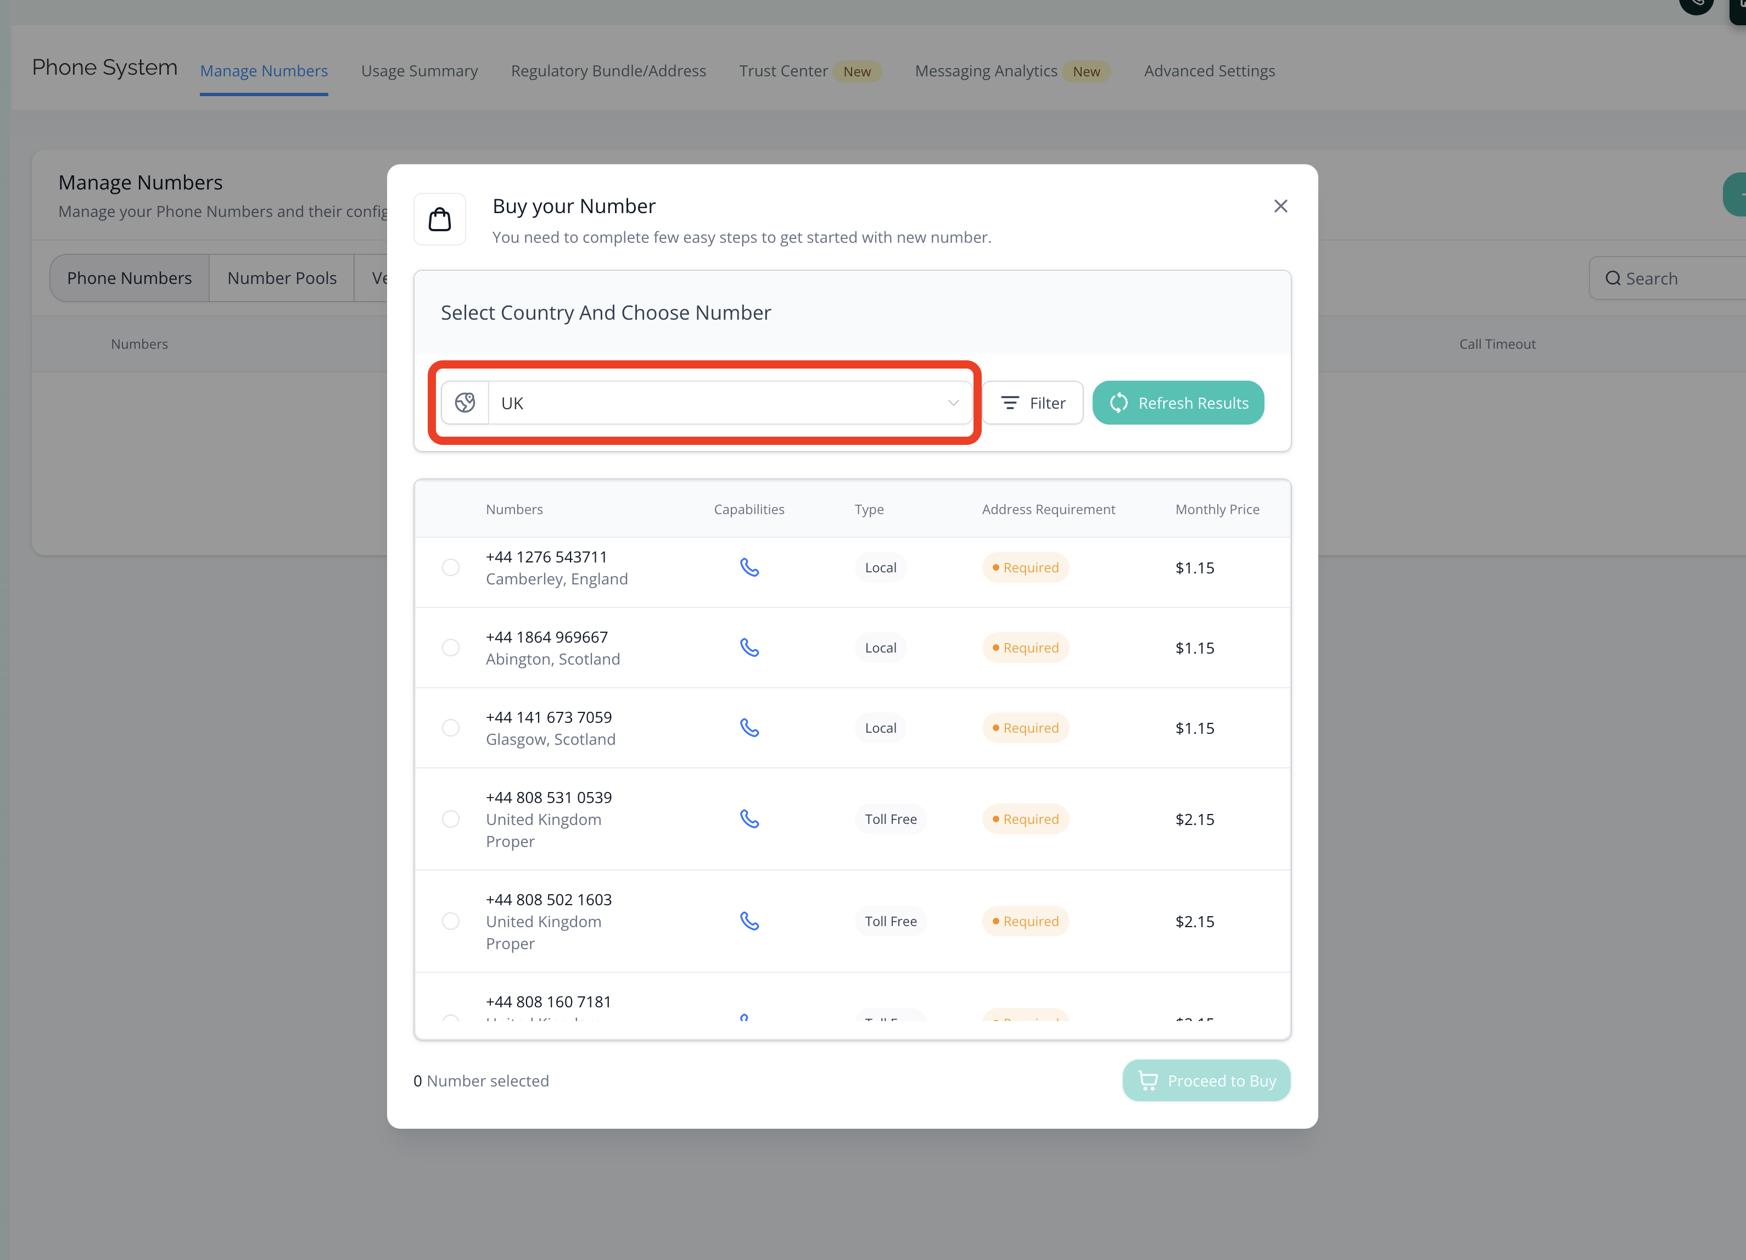Click Refresh Results button
Screen dimensions: 1746x1260
tap(1178, 403)
